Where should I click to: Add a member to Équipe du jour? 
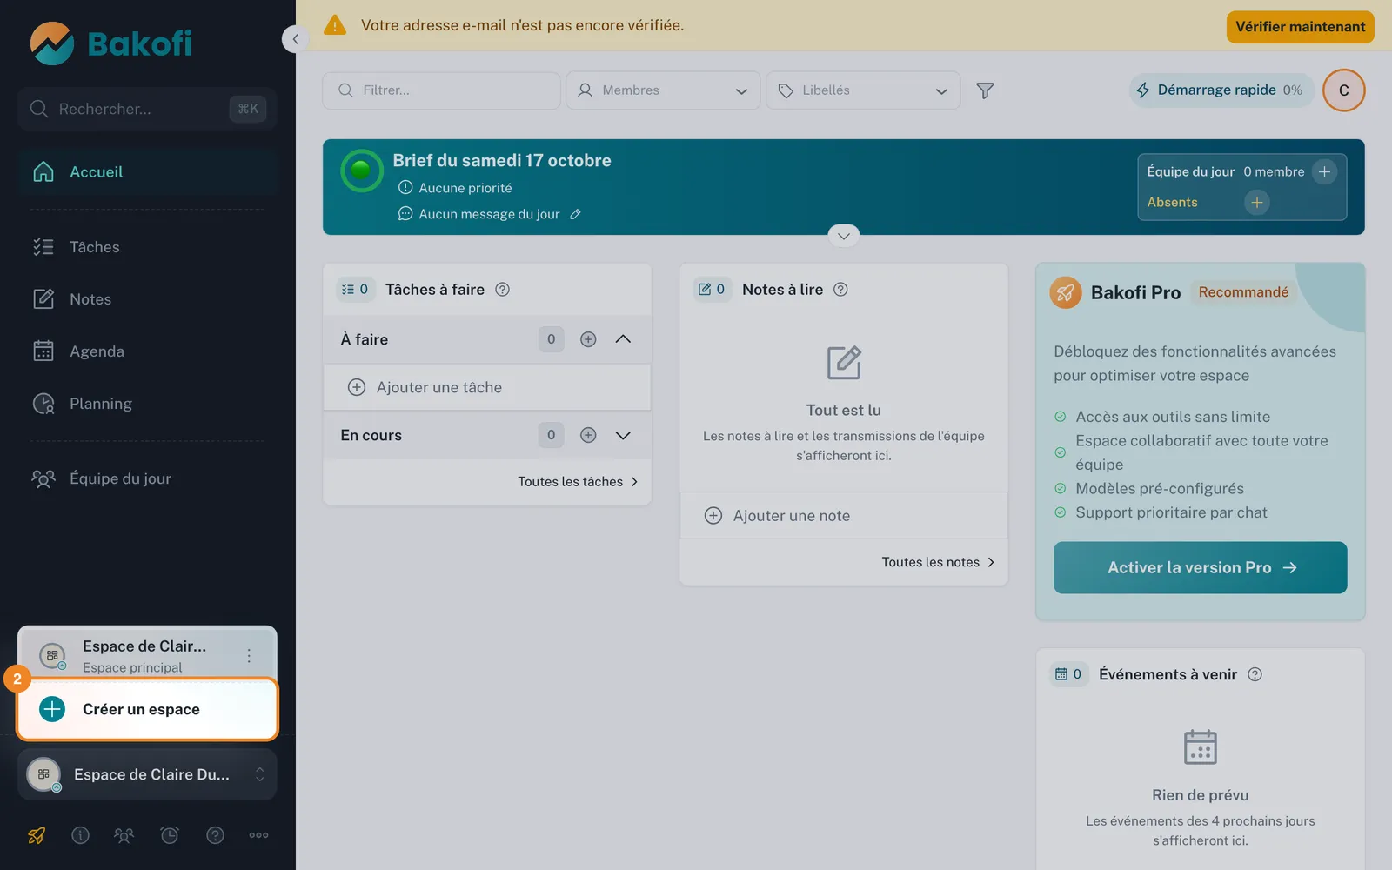pyautogui.click(x=1324, y=171)
